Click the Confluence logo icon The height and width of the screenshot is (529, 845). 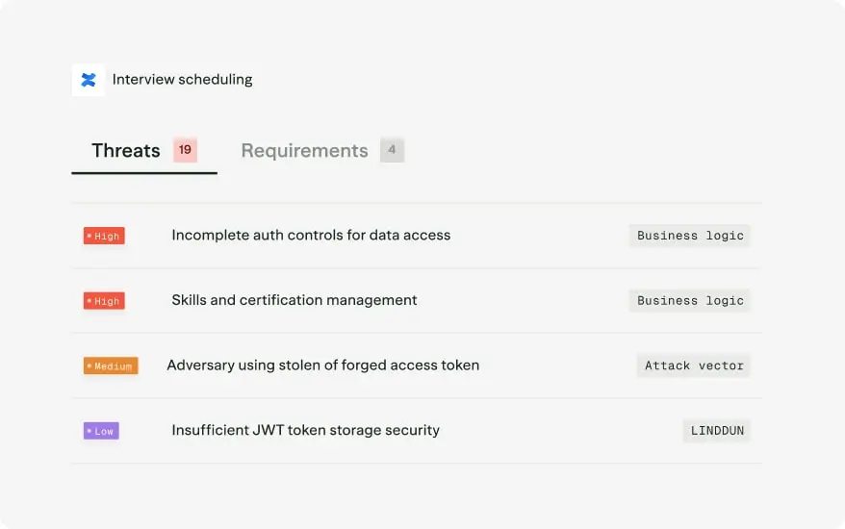[x=89, y=80]
